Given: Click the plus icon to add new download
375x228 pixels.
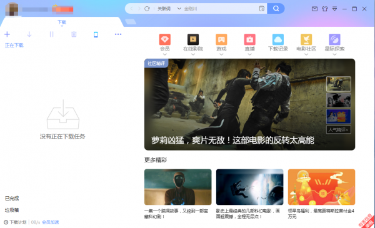Looking at the screenshot, I should 7,34.
